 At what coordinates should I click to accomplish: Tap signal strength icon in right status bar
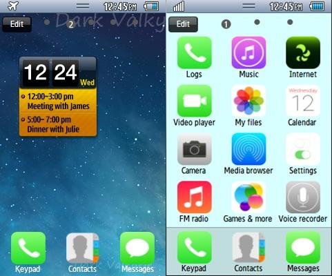[179, 6]
